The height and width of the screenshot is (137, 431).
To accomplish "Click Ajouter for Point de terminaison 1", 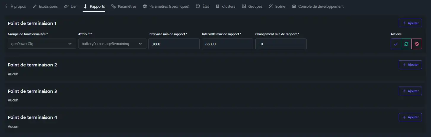I will [410, 23].
